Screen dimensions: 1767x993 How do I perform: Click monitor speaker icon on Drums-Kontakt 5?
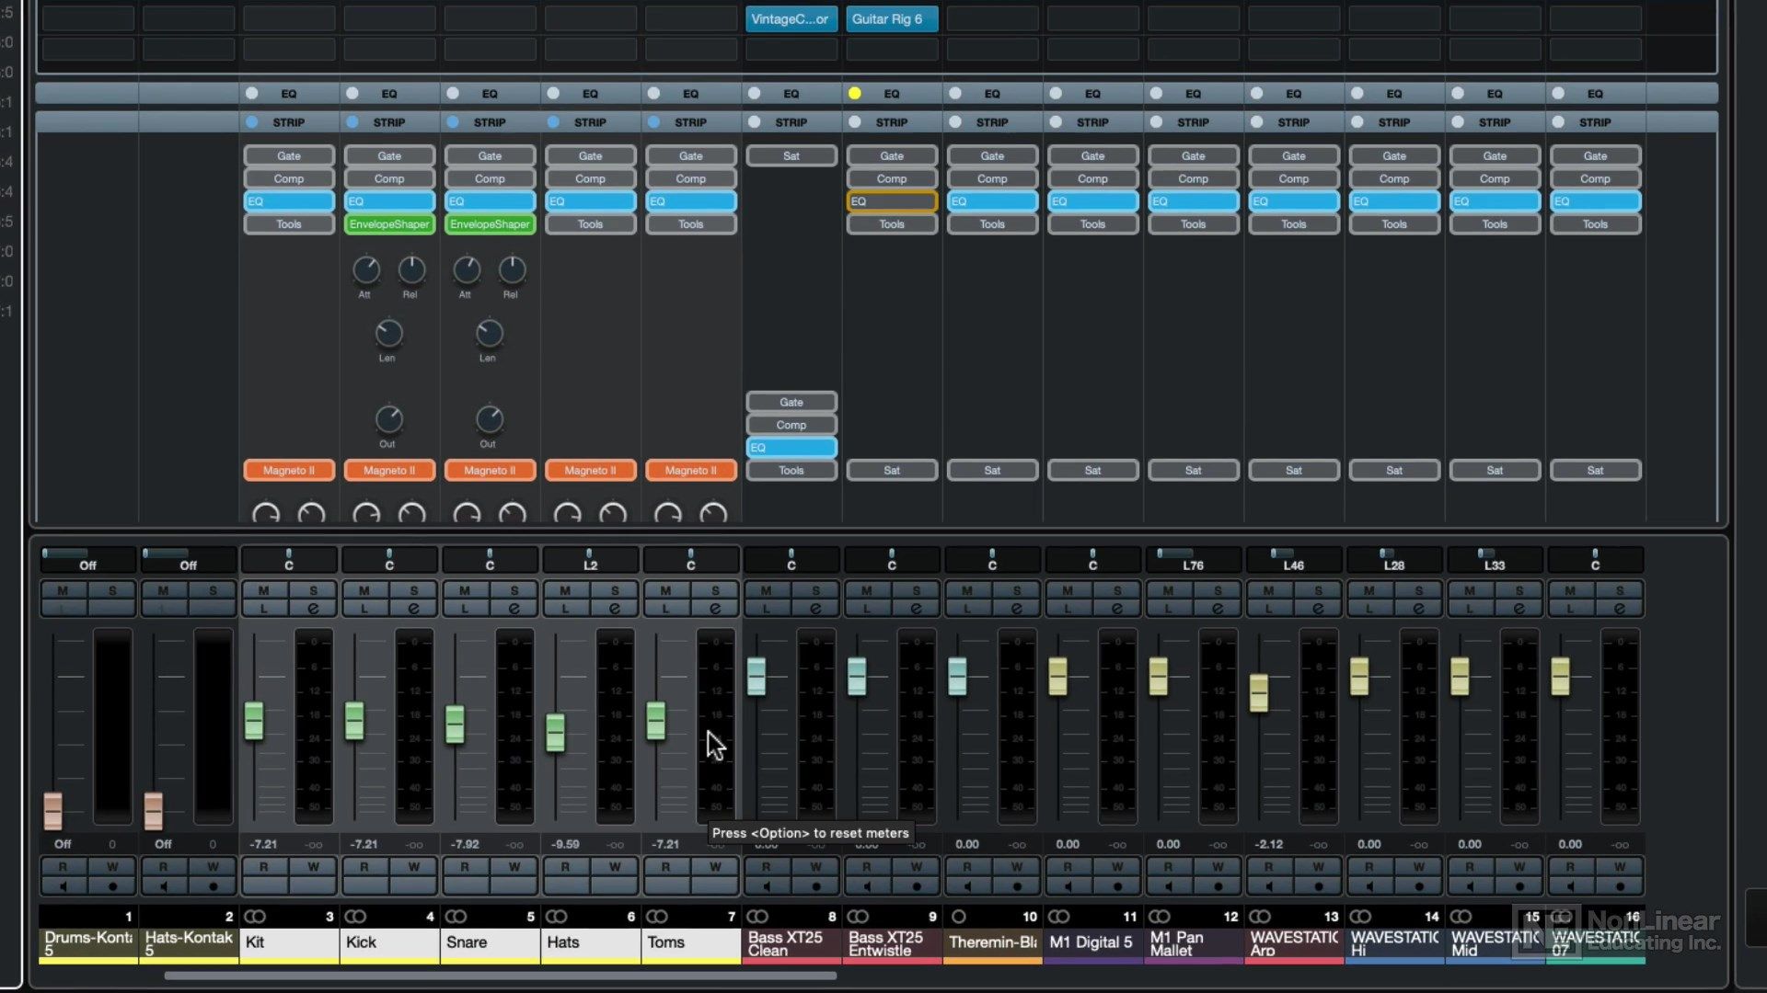63,886
